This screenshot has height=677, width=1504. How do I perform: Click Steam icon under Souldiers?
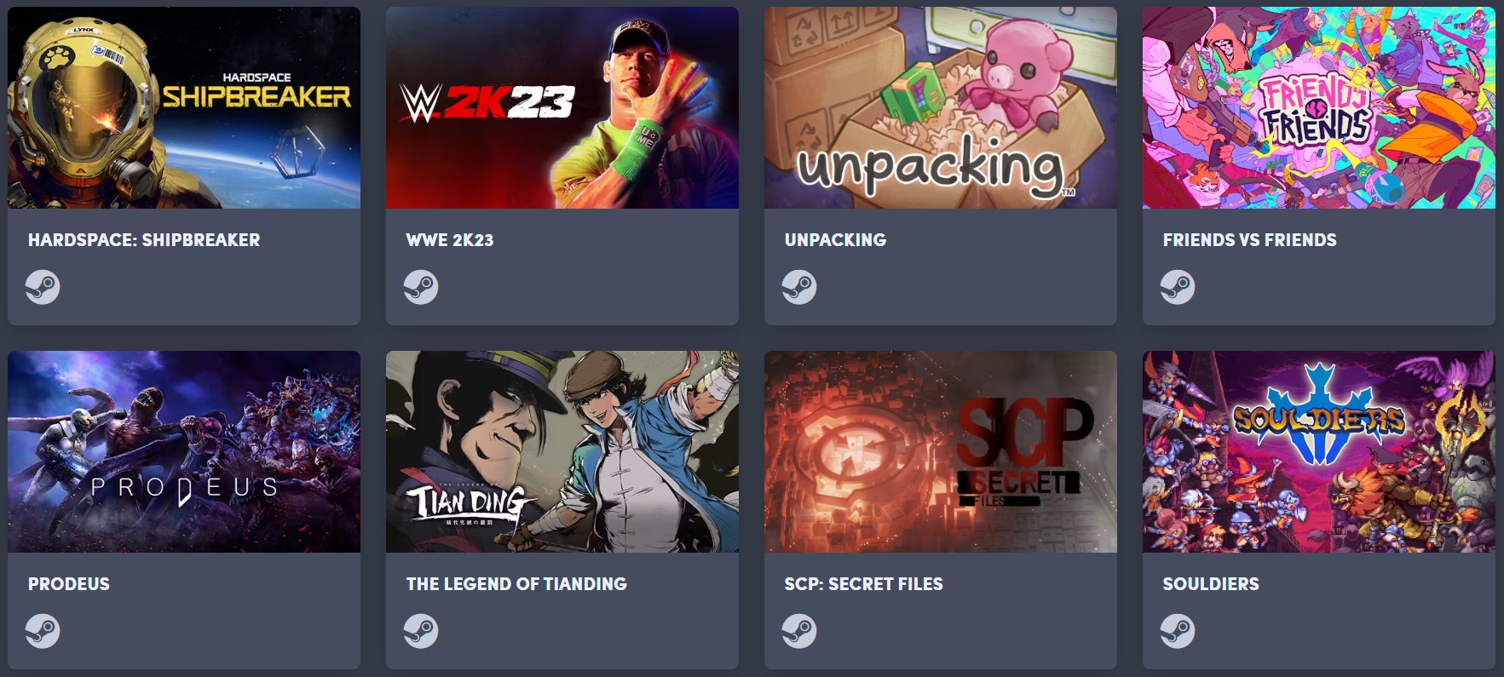pyautogui.click(x=1178, y=631)
